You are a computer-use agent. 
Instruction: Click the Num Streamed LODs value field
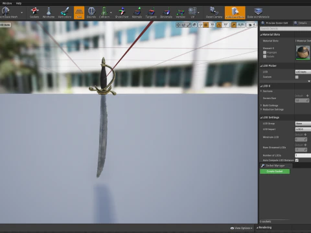pyautogui.click(x=301, y=150)
